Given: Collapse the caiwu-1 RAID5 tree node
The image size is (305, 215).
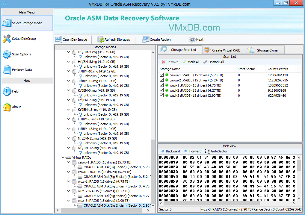Looking at the screenshot, I should point(69,162).
